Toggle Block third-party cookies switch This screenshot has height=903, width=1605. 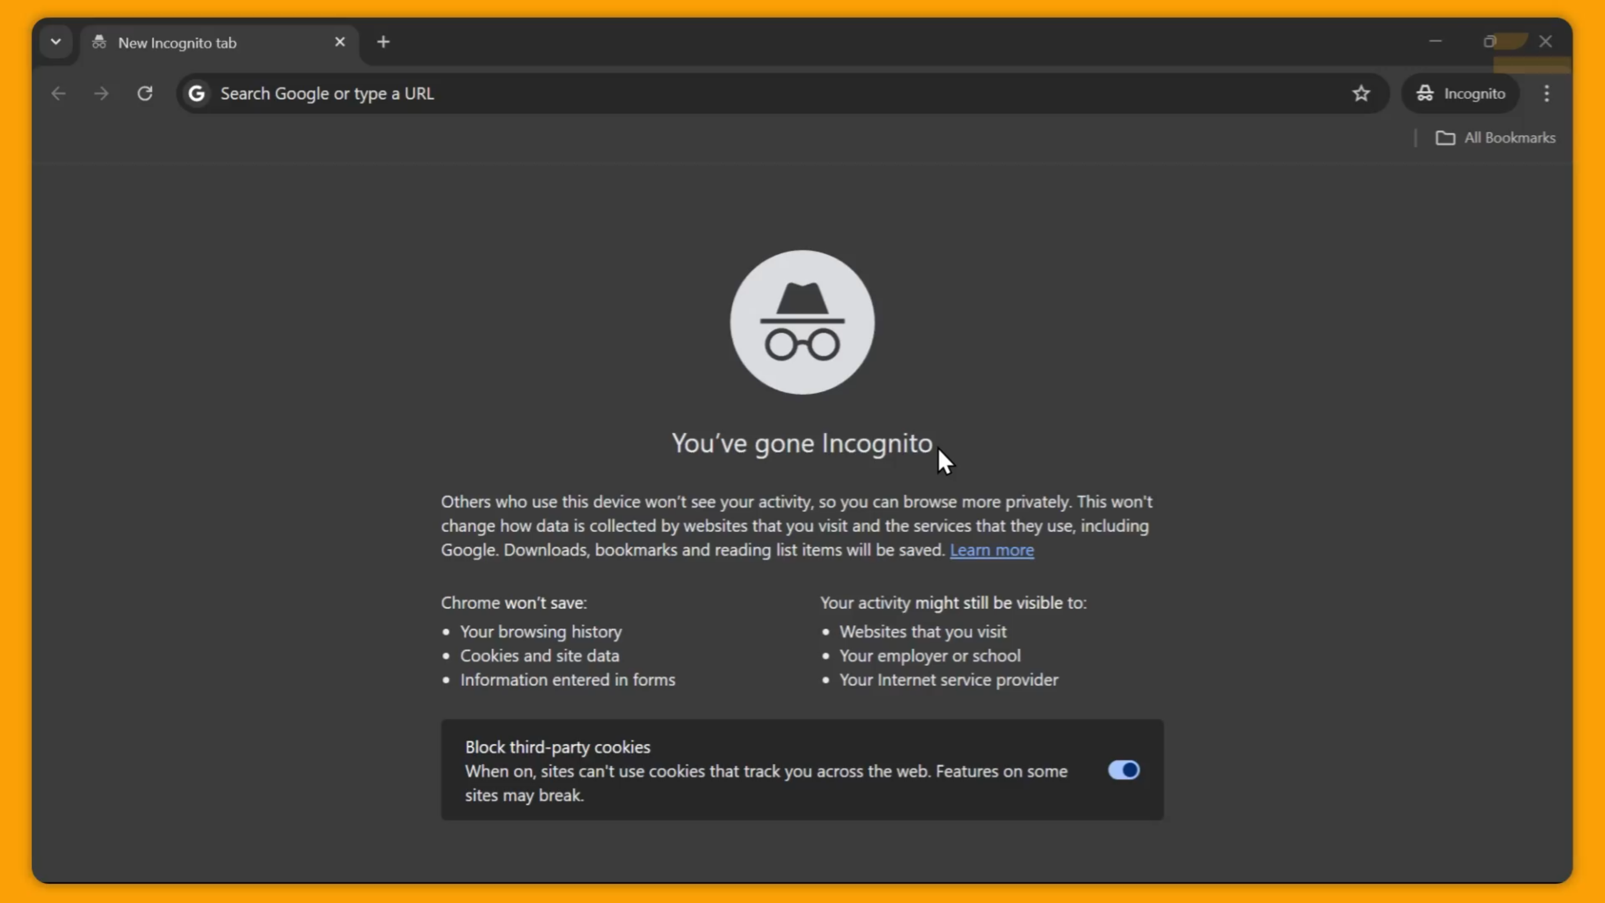(x=1123, y=770)
